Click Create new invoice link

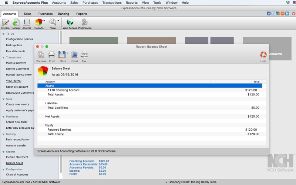(x=17, y=104)
